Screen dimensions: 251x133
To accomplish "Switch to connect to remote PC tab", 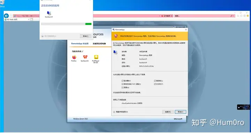I will [99, 44].
